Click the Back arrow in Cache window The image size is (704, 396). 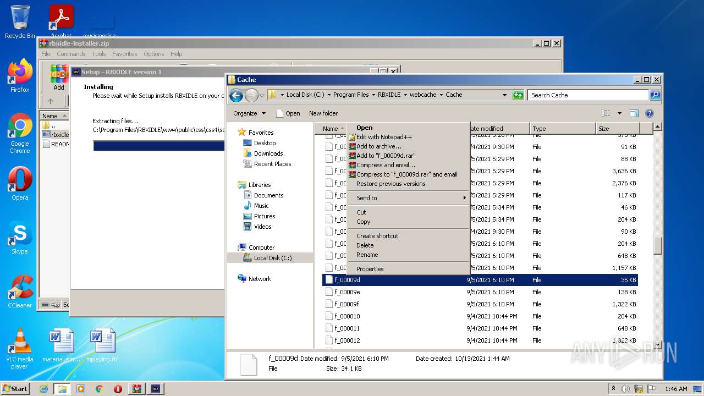pyautogui.click(x=237, y=95)
